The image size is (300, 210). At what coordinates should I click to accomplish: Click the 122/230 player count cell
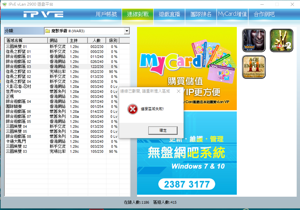pos(97,67)
